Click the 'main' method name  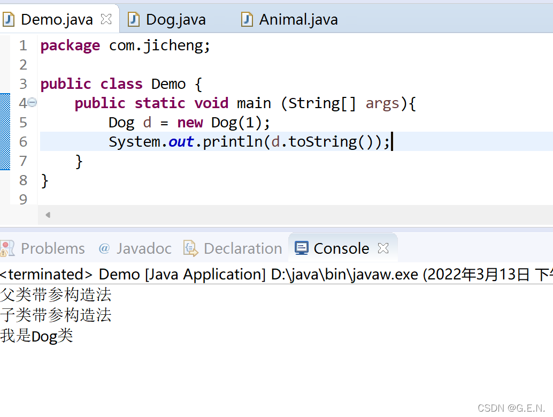point(254,103)
